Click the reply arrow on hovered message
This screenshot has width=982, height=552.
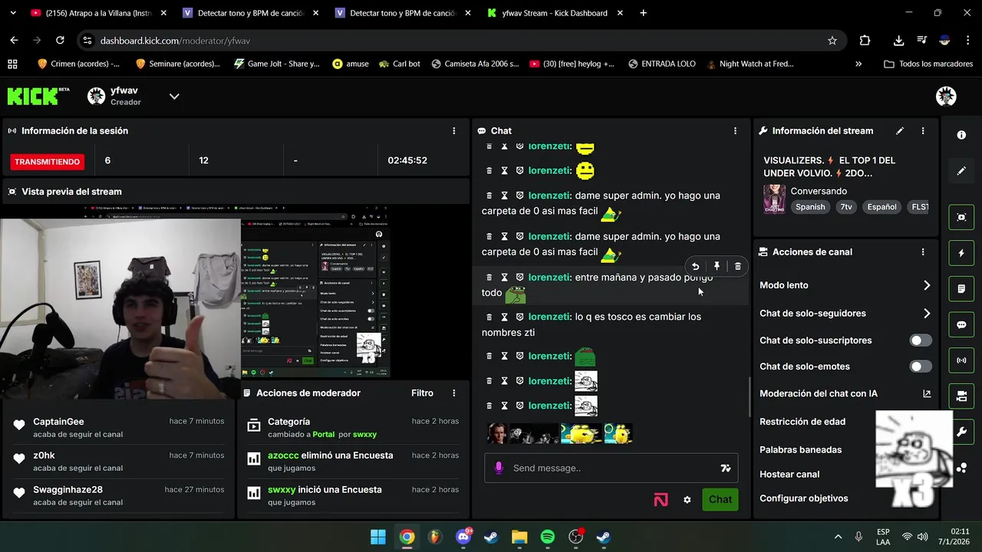[695, 266]
